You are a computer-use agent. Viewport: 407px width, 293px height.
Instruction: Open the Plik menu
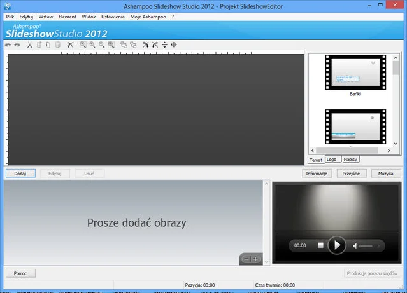10,17
